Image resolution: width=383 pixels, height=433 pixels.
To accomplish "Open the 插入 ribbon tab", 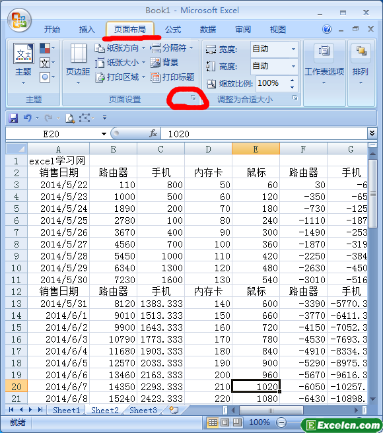I will [x=87, y=29].
